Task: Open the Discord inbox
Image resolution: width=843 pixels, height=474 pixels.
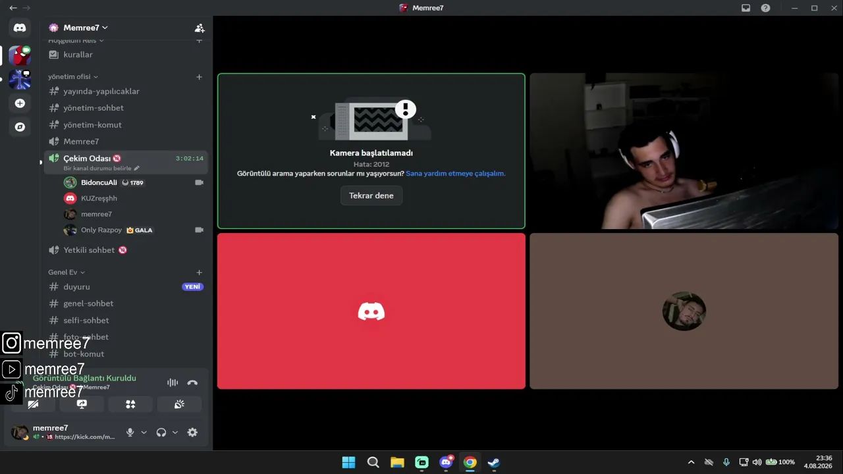Action: click(x=746, y=8)
